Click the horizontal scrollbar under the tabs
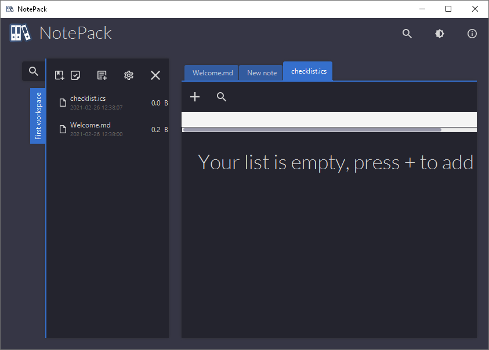 (309, 130)
